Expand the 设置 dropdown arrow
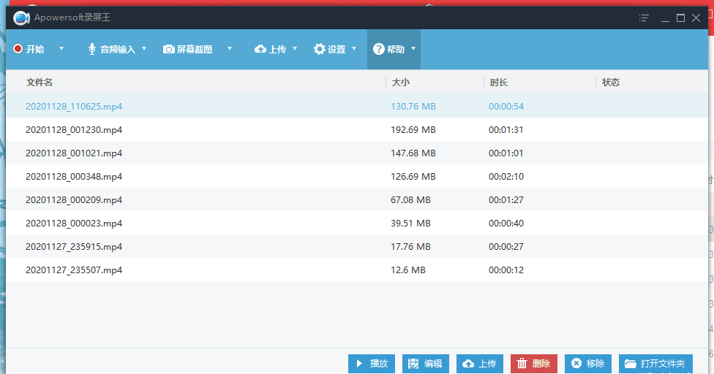714x374 pixels. click(354, 48)
